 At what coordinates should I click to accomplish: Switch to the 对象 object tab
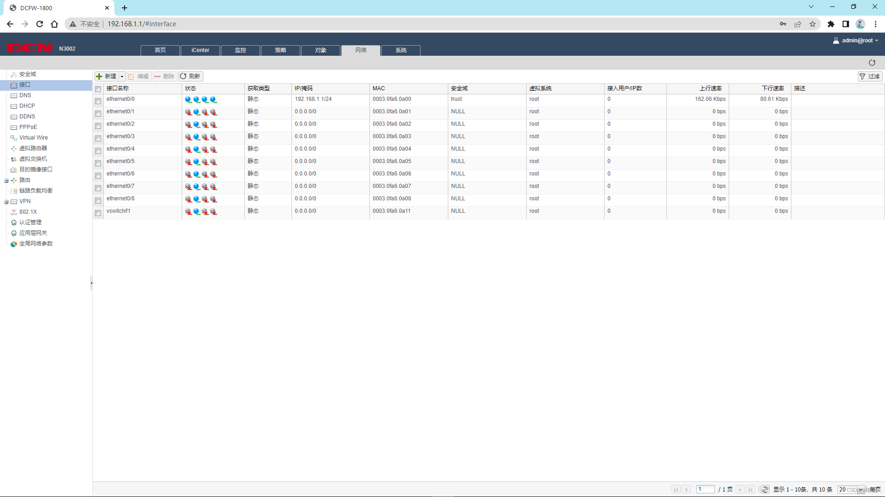point(321,50)
